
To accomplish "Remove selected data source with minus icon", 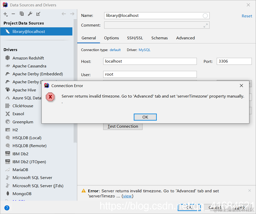I will [x=13, y=14].
